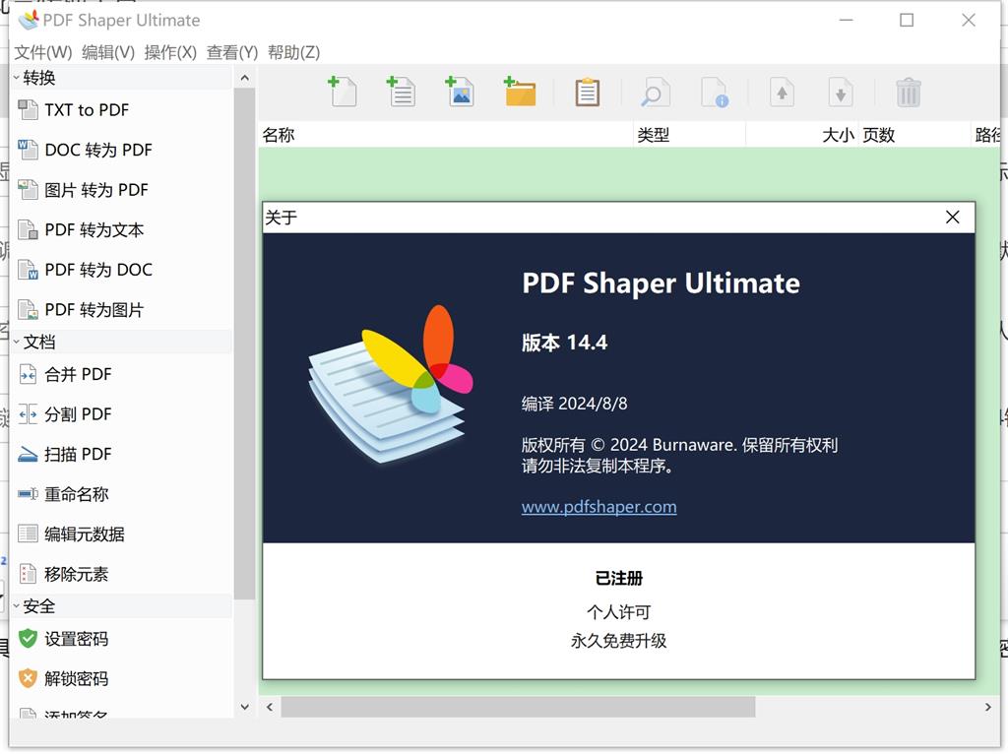
Task: Click the TXT to PDF icon
Action: point(28,110)
